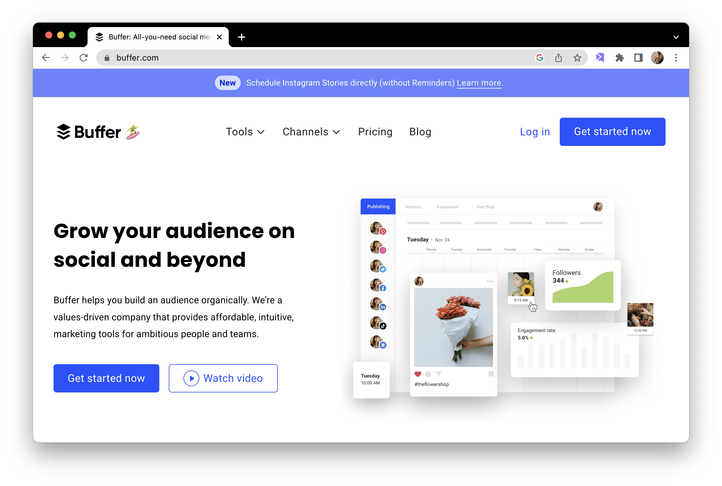Click the Publishing tab icon
722x486 pixels.
click(x=378, y=207)
